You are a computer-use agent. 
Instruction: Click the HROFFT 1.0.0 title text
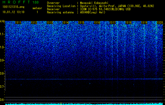point(20,2)
